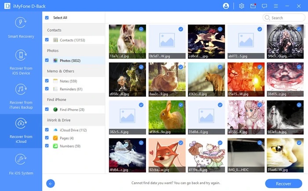Viewport: 308px width, 191px height.
Task: Open the Reminders (61) list
Action: click(x=71, y=89)
